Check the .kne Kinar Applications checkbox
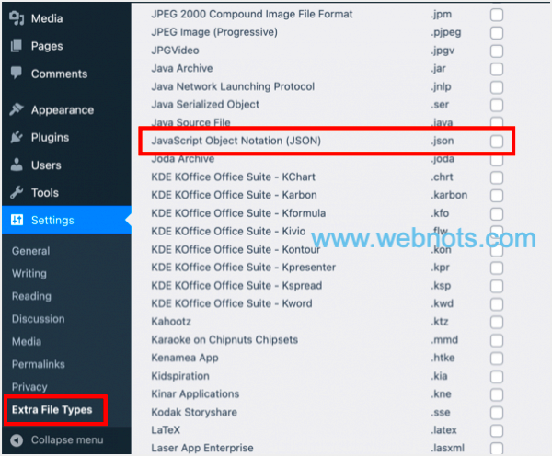Viewport: 552px width, 456px height. pyautogui.click(x=497, y=394)
